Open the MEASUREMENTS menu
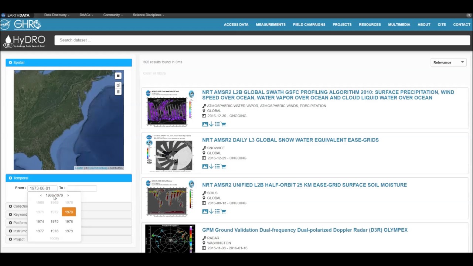Viewport: 473px width, 266px height. click(270, 25)
